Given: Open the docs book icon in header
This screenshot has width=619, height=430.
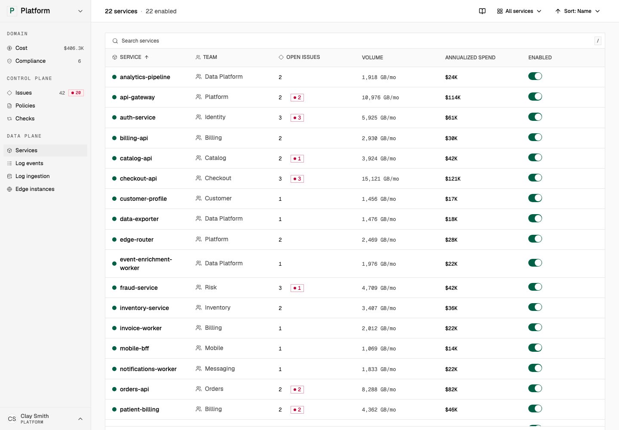Looking at the screenshot, I should [x=482, y=11].
